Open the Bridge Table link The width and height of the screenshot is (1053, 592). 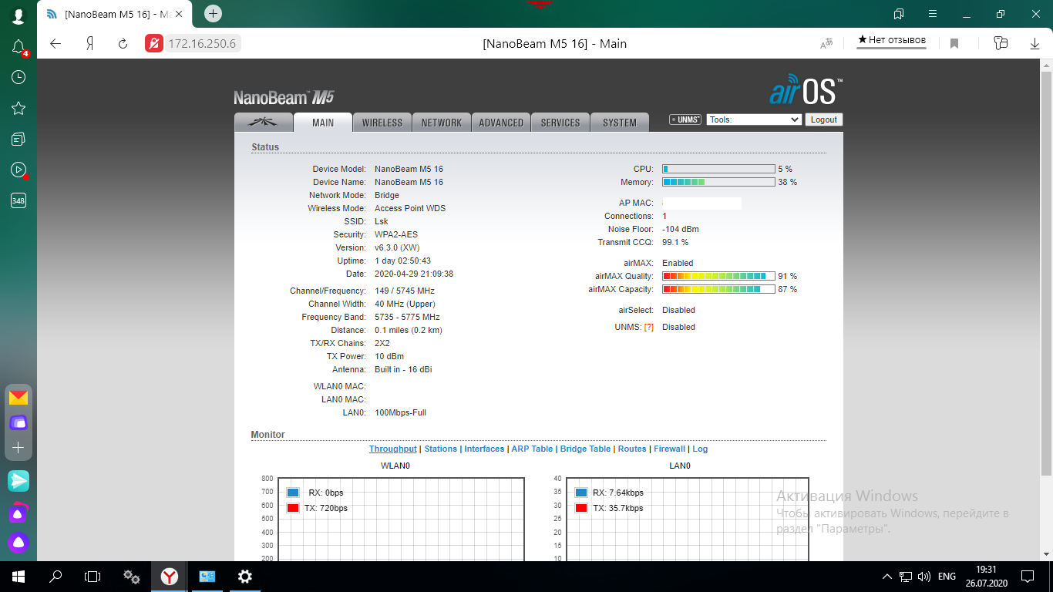coord(585,449)
